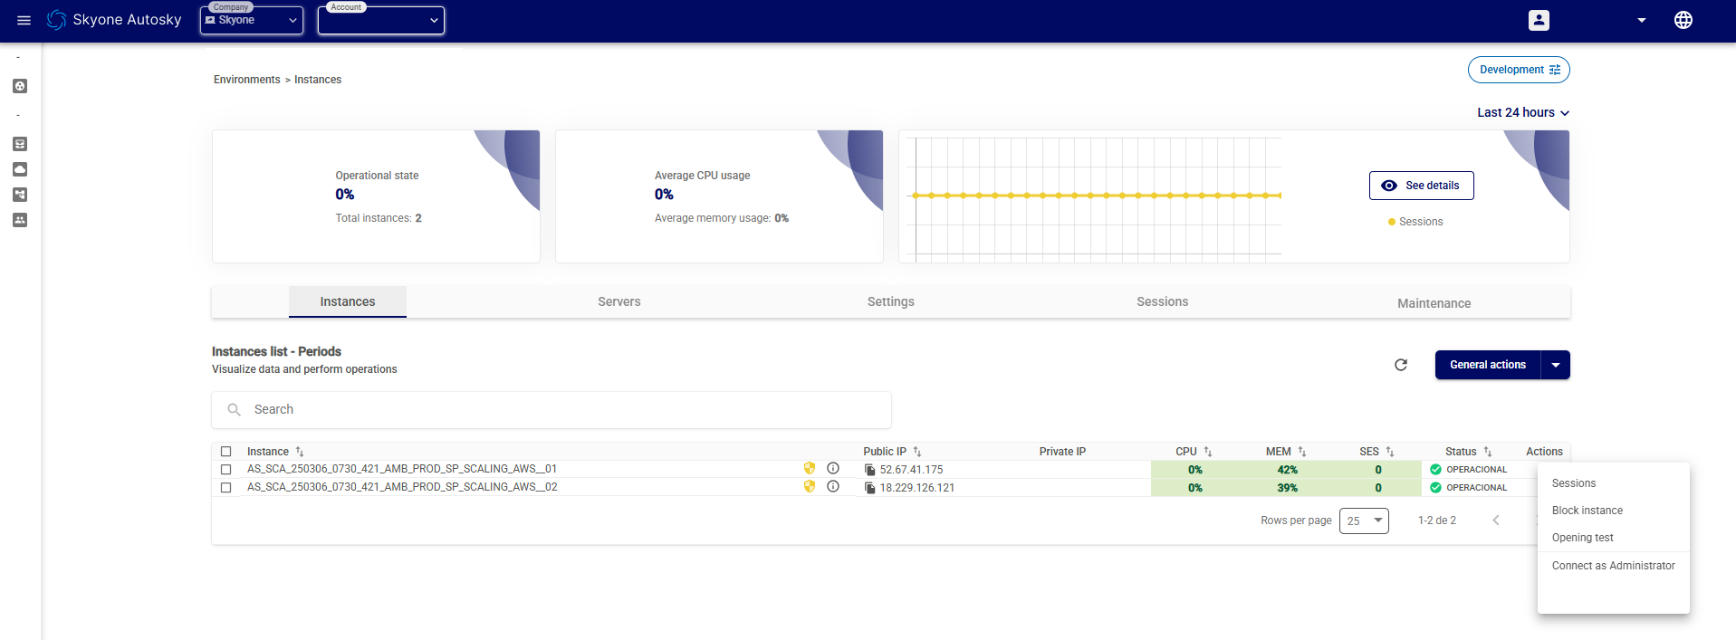
Task: Copy public IP 52.67.41.175 with copy icon
Action: coord(869,470)
